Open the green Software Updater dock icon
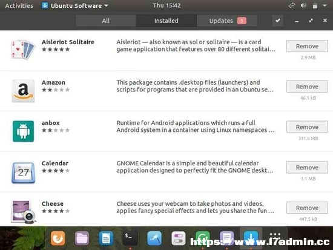This screenshot has height=250, width=333. click(203, 238)
